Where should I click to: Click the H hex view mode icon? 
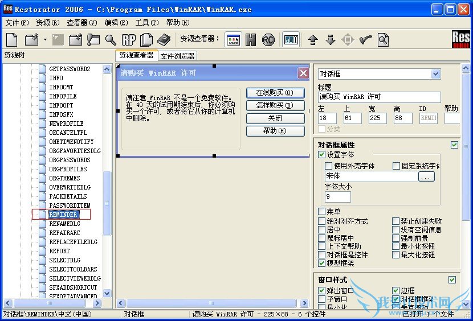coord(251,39)
